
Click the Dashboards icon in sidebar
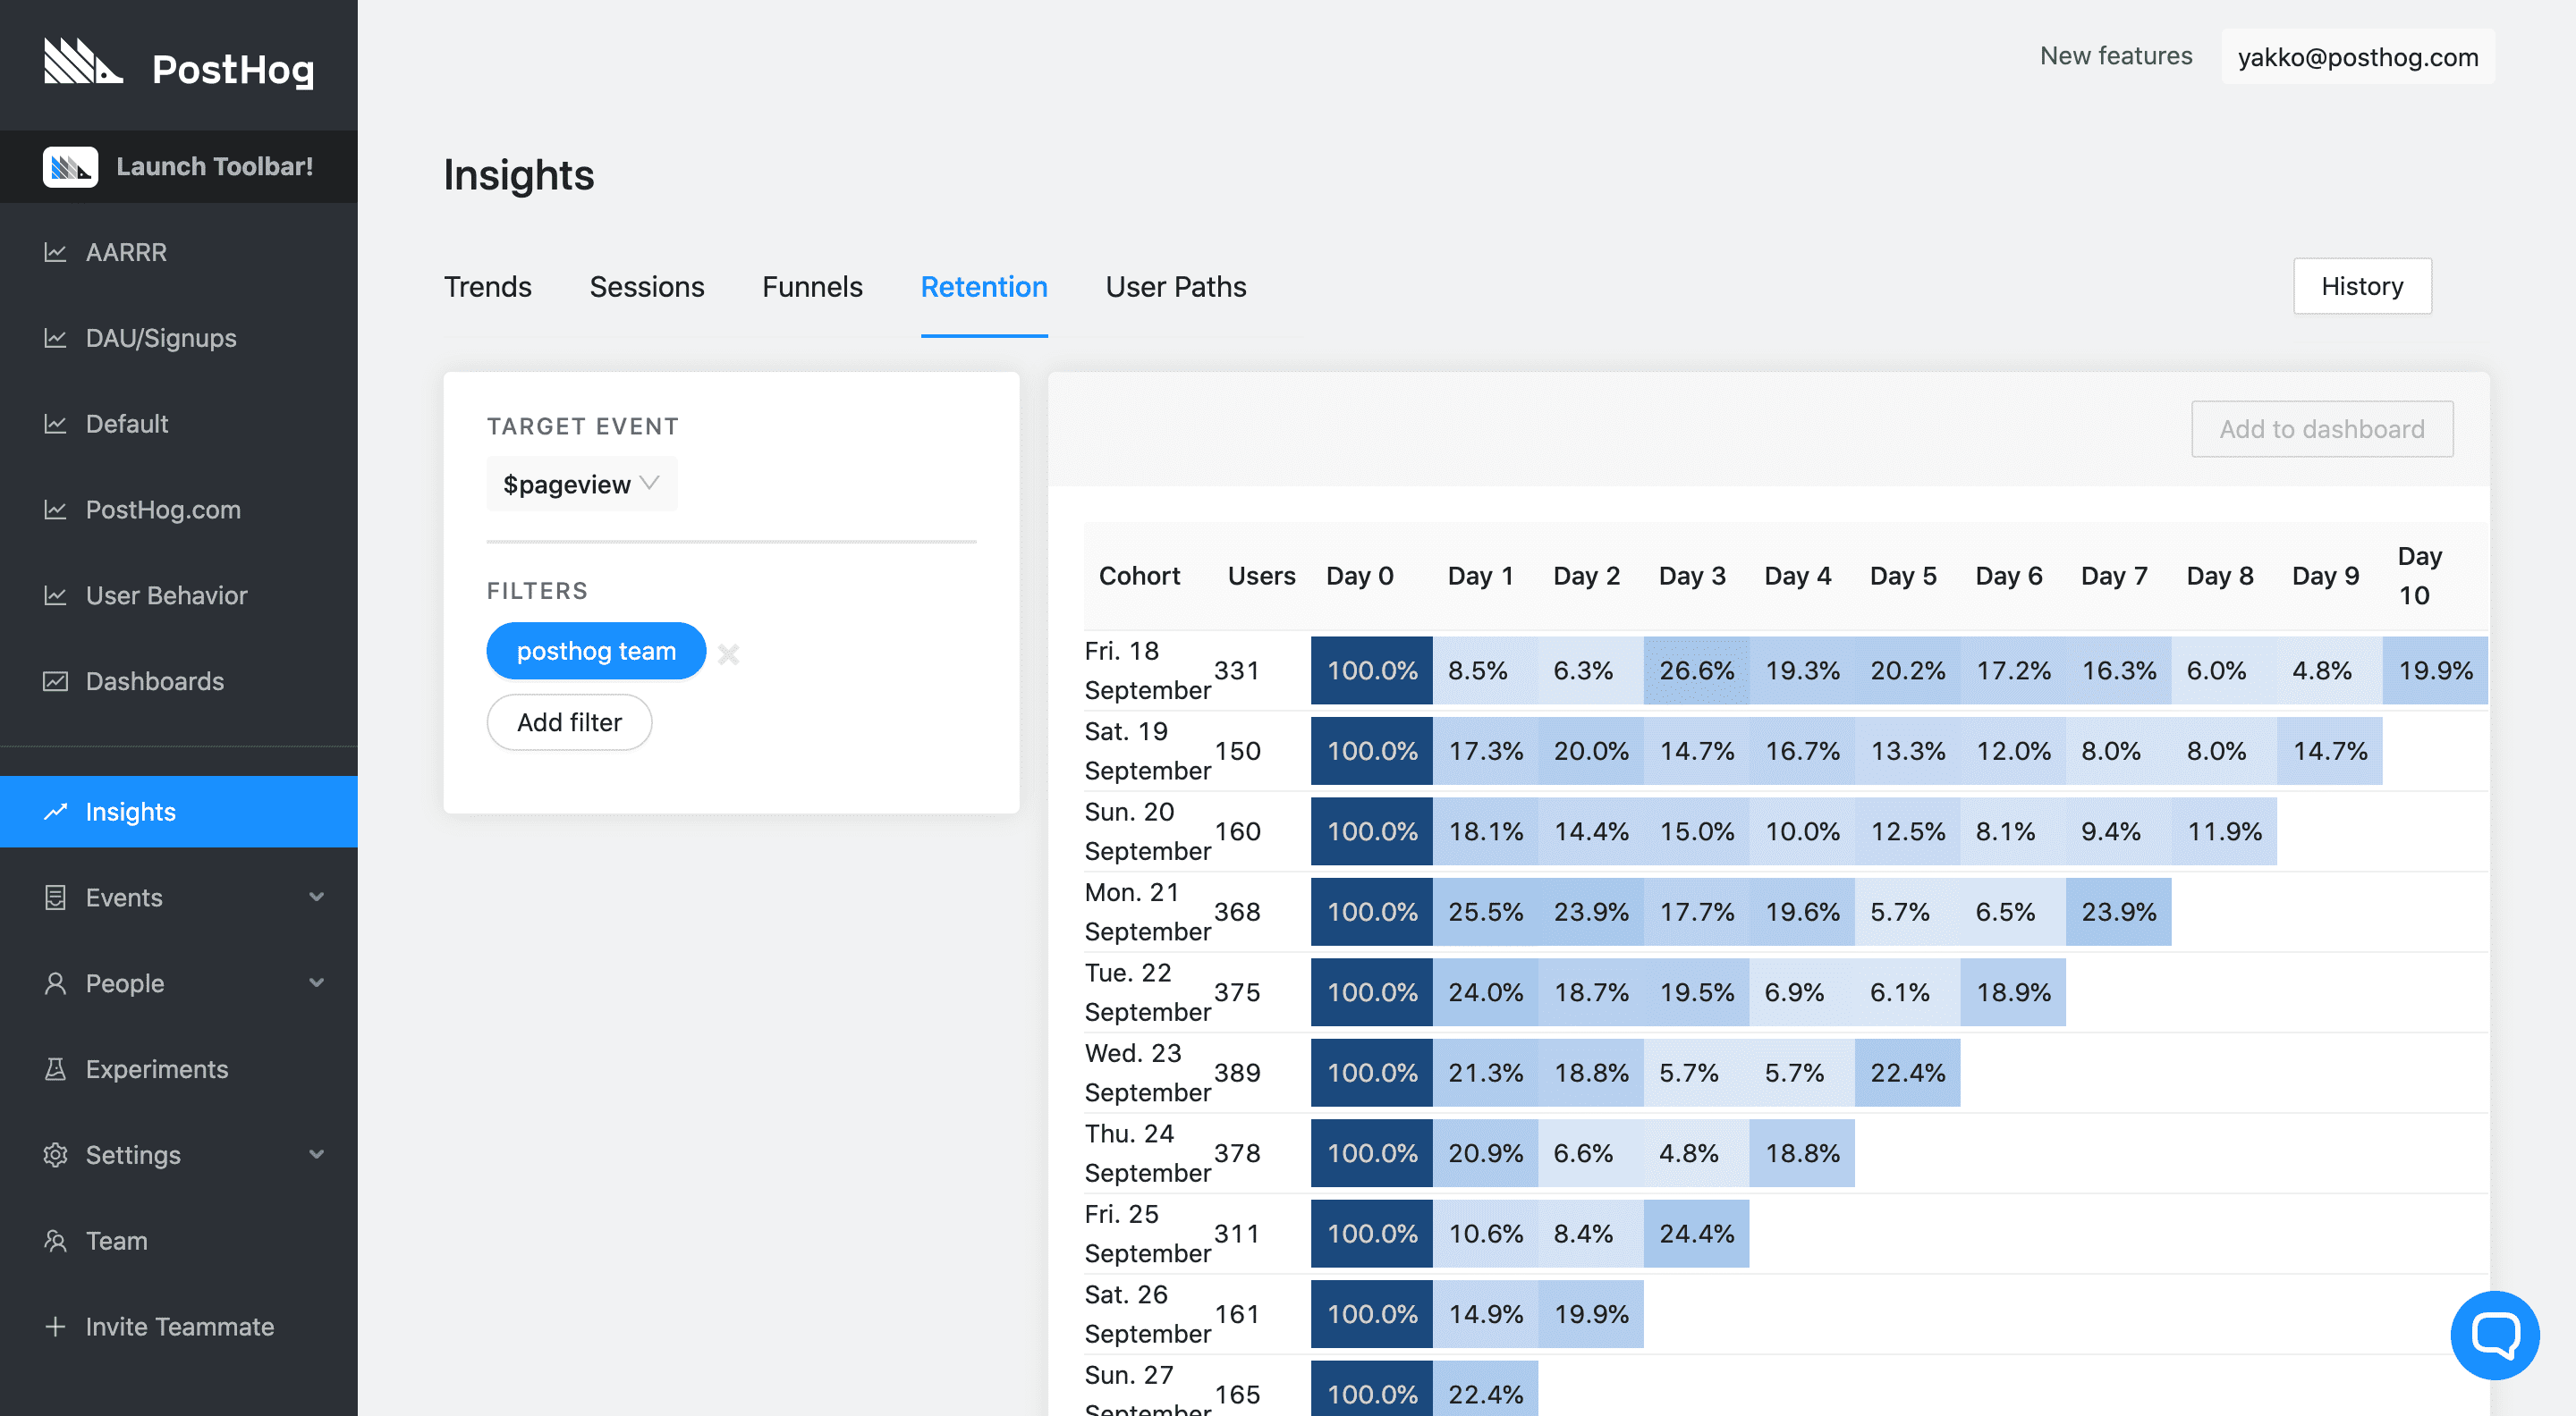(55, 681)
